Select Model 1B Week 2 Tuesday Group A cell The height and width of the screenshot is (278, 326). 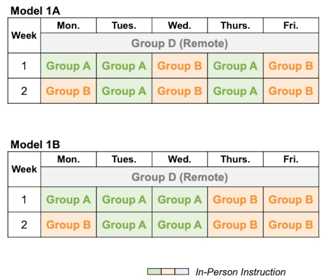[x=124, y=225]
